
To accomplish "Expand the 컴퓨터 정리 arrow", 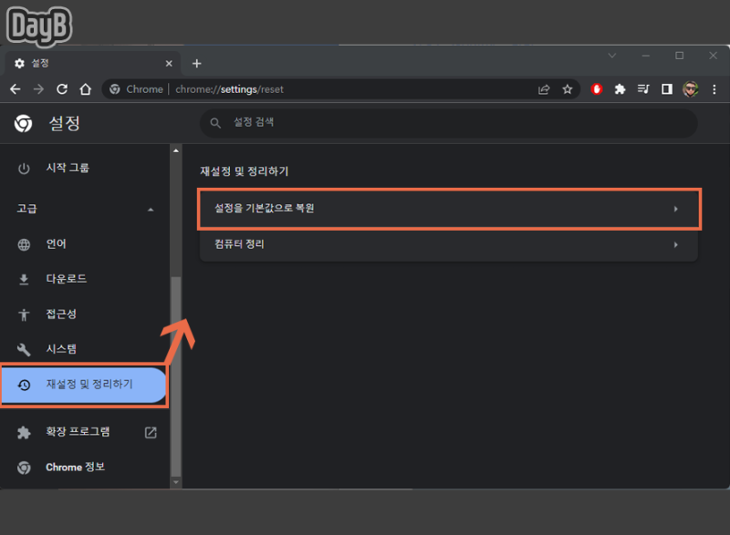I will click(675, 245).
